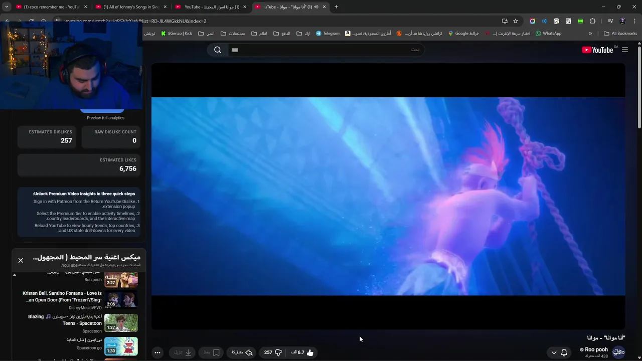Open the مسلسلات bookmarks folder
The height and width of the screenshot is (361, 642).
[233, 34]
